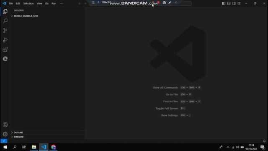The height and width of the screenshot is (151, 268).
Task: Switch to VS Code taskbar icon
Action: click(x=44, y=147)
